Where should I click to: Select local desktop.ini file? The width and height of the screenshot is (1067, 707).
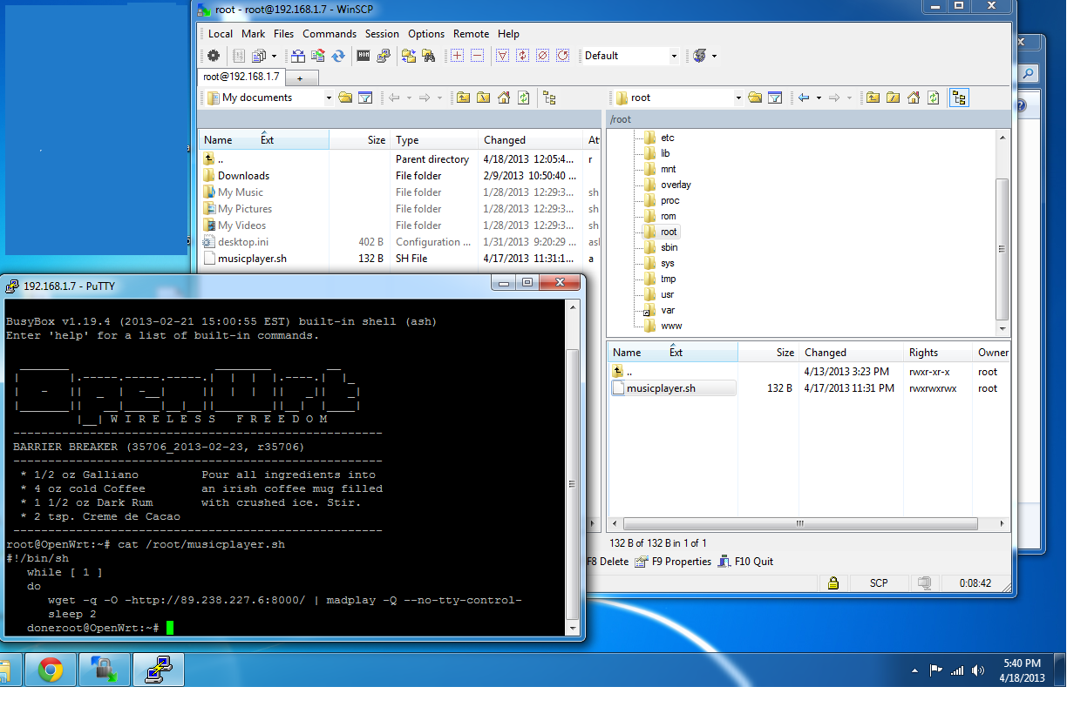pyautogui.click(x=241, y=242)
